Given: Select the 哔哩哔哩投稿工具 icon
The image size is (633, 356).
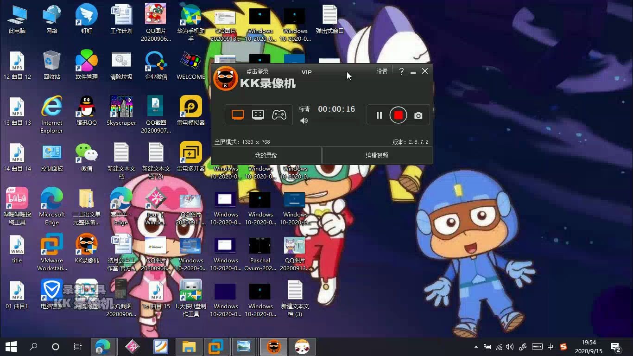Looking at the screenshot, I should (x=17, y=206).
